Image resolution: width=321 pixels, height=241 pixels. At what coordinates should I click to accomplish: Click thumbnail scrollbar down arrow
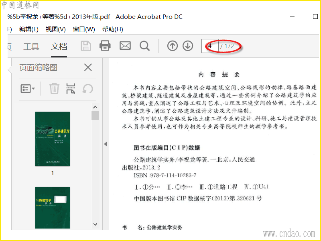(95, 224)
